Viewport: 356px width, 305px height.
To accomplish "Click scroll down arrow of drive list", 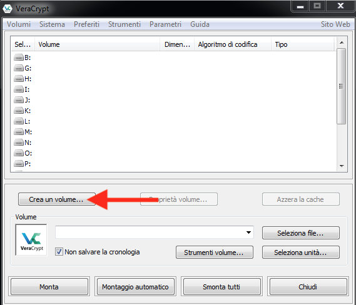I will [x=342, y=166].
